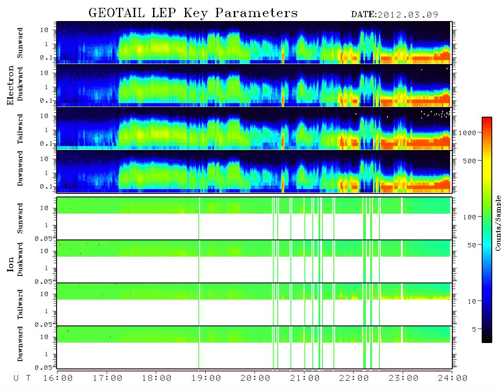Click the "0.05" tick in Ion Sunward panel
The width and height of the screenshot is (501, 386).
[x=43, y=238]
